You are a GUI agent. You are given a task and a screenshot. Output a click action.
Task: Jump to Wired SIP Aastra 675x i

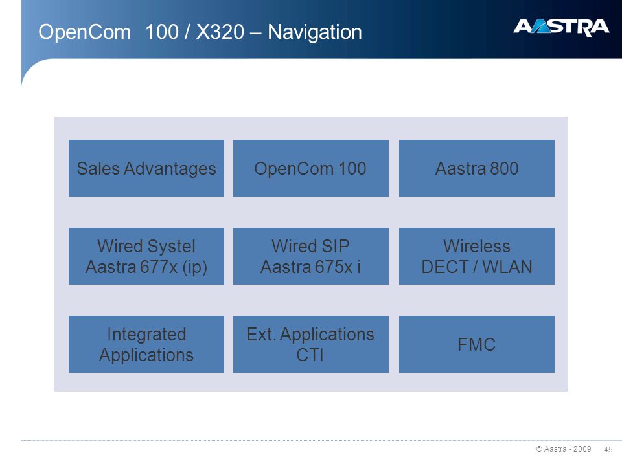click(311, 256)
